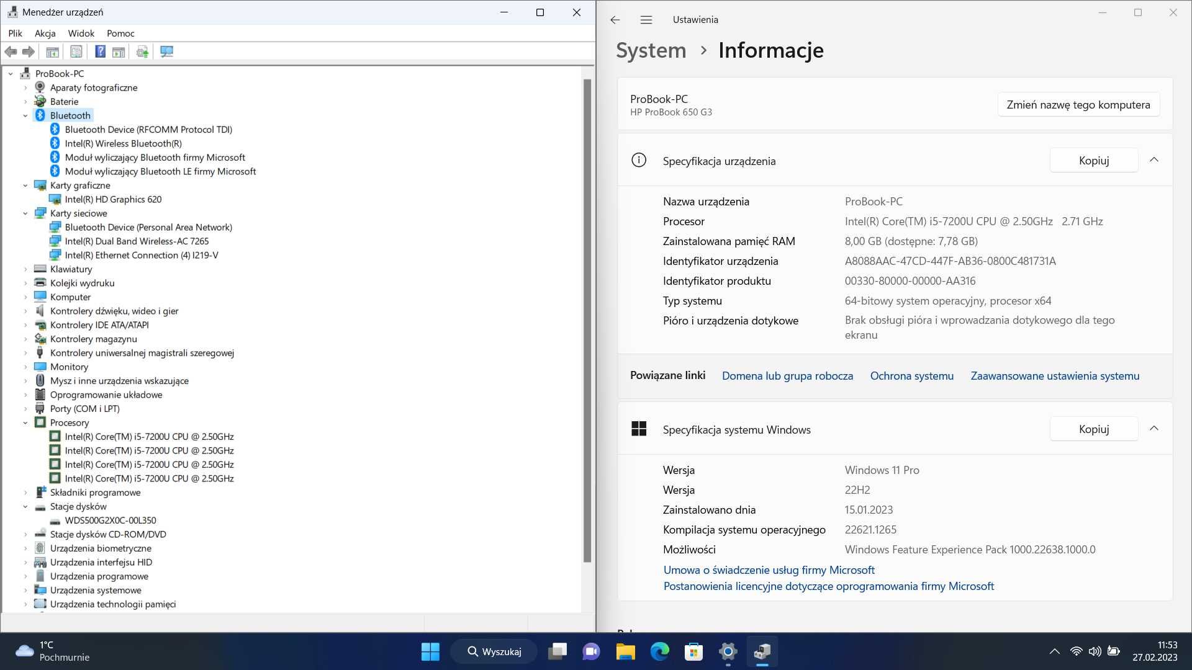
Task: Click the Windows logo beside Specyfikacja systemu Windows
Action: tap(639, 429)
